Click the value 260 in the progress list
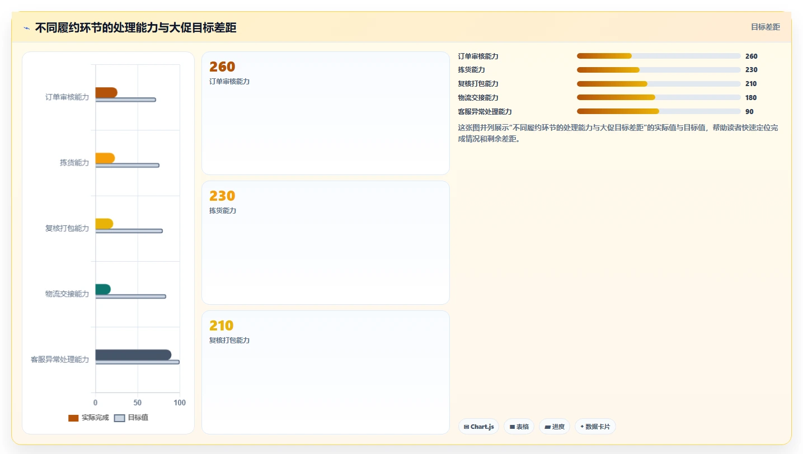The image size is (803, 454). pyautogui.click(x=752, y=56)
